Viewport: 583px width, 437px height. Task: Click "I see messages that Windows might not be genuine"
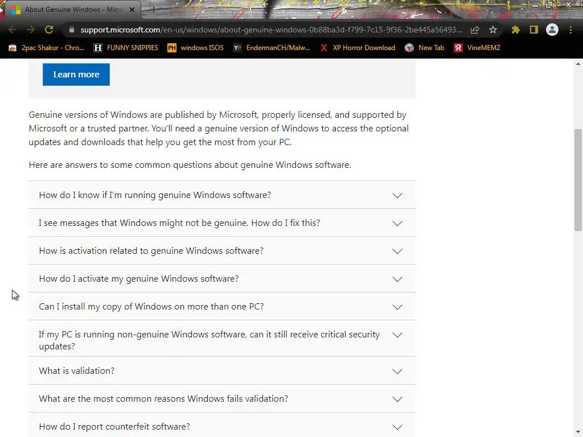(x=144, y=223)
